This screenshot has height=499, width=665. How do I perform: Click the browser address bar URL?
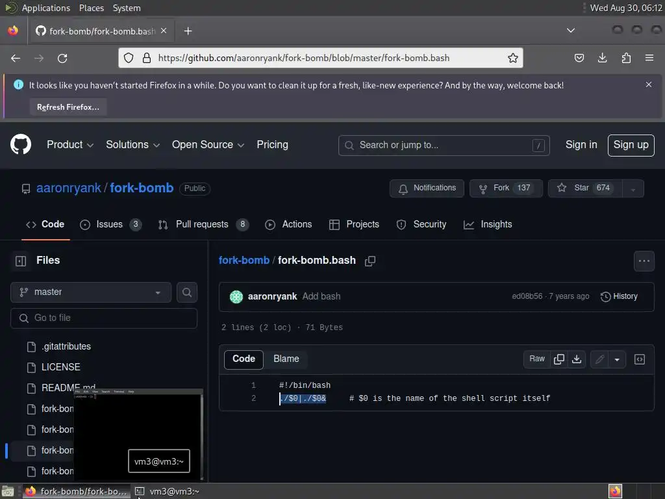[x=304, y=58]
